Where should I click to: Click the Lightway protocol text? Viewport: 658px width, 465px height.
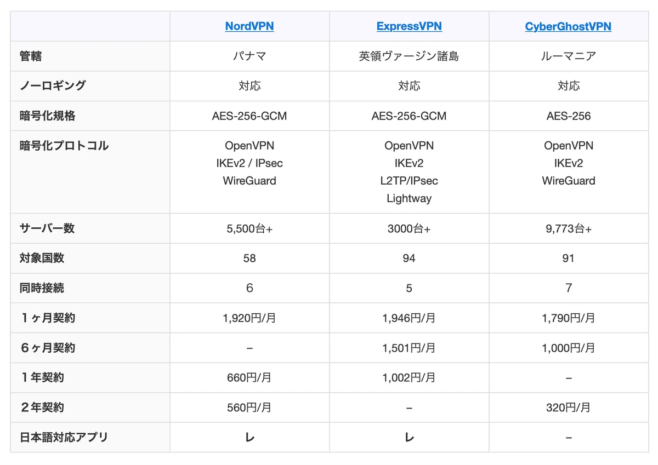(409, 198)
